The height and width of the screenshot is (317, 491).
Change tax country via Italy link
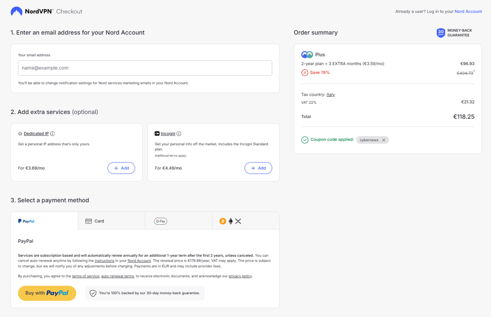point(331,94)
